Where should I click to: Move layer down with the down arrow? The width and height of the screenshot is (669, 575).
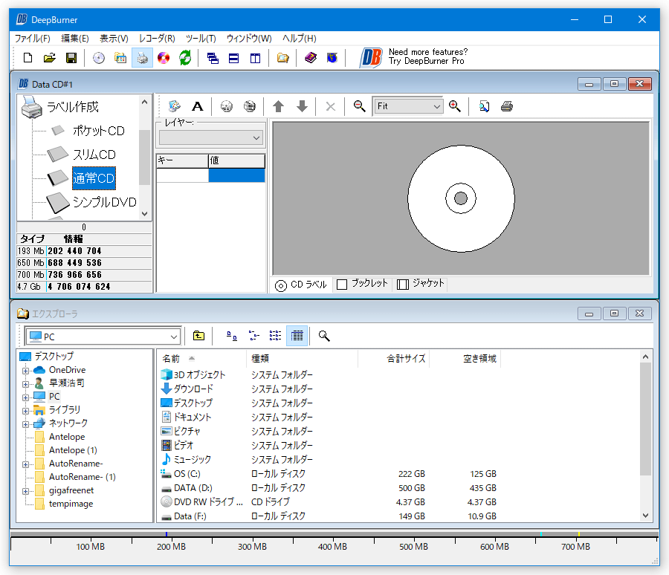[x=302, y=106]
